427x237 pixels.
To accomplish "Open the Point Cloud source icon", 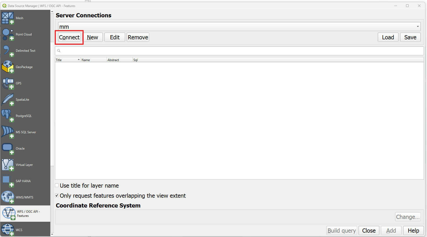I will (8, 34).
